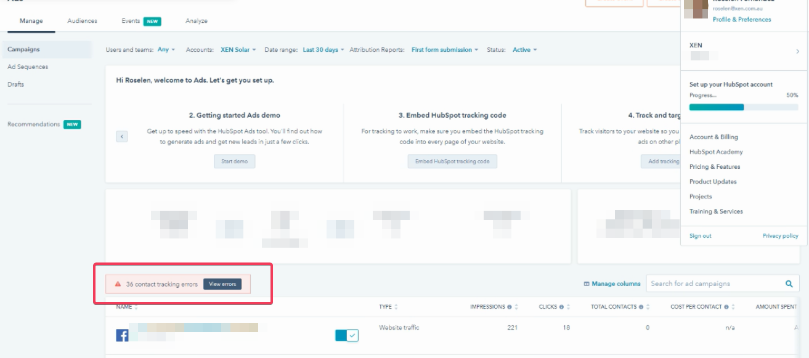Click the Sign out link
The image size is (809, 358).
click(700, 236)
